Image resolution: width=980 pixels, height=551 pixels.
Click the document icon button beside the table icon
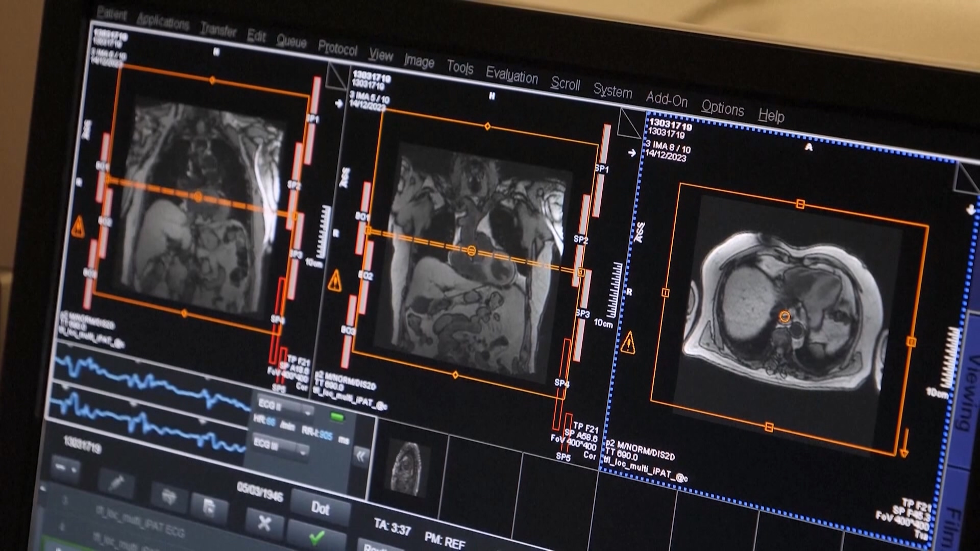(x=209, y=507)
